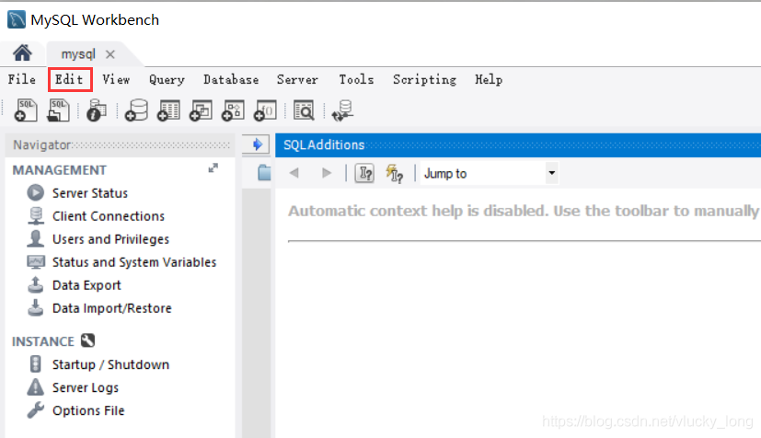Open Server Logs
Viewport: 761px width, 438px height.
[86, 388]
